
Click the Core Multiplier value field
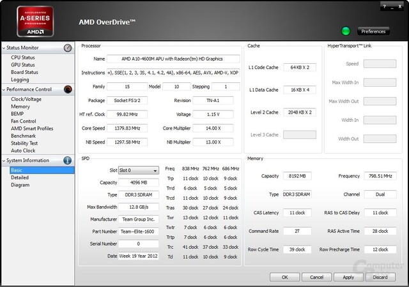click(213, 128)
